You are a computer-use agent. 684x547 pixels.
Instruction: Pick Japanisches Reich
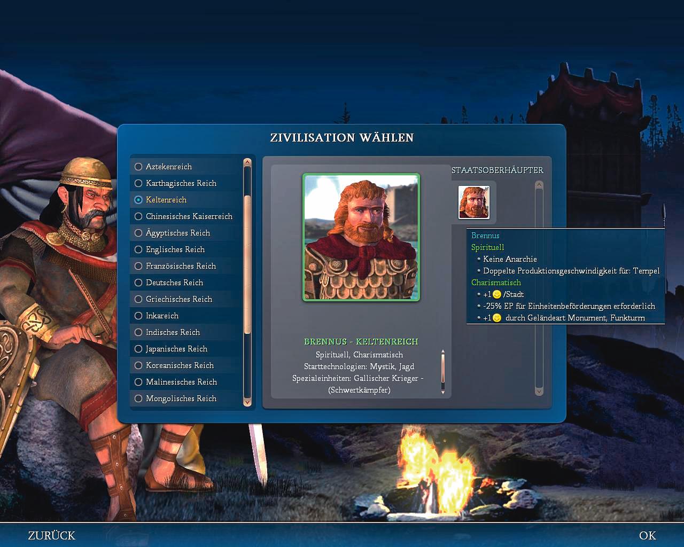185,349
